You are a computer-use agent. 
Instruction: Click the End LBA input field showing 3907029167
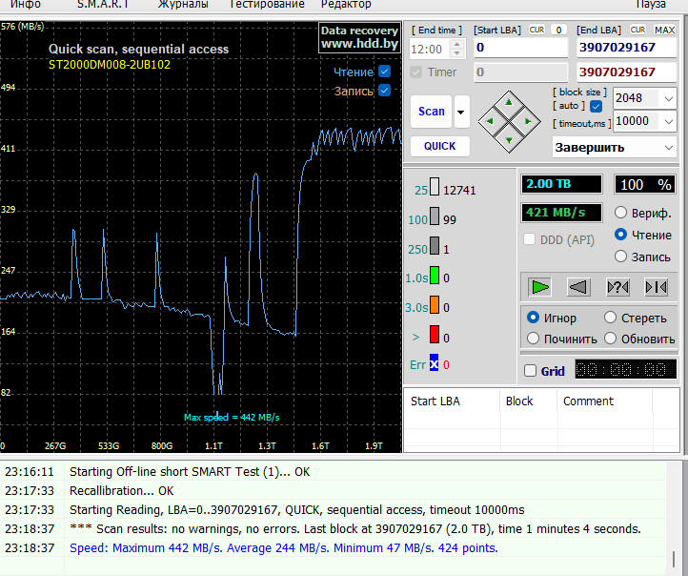[626, 48]
